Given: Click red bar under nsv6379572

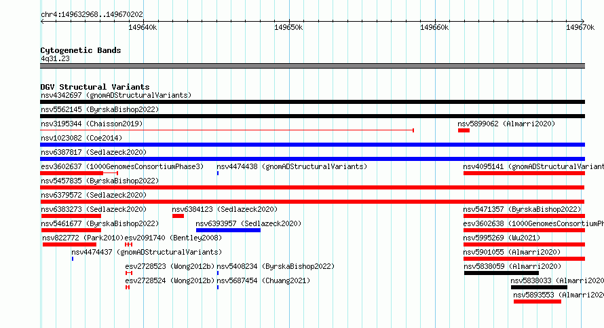Looking at the screenshot, I should pos(312,202).
